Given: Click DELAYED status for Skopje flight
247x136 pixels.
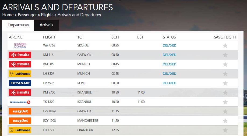Looking at the screenshot, I should [x=170, y=45].
